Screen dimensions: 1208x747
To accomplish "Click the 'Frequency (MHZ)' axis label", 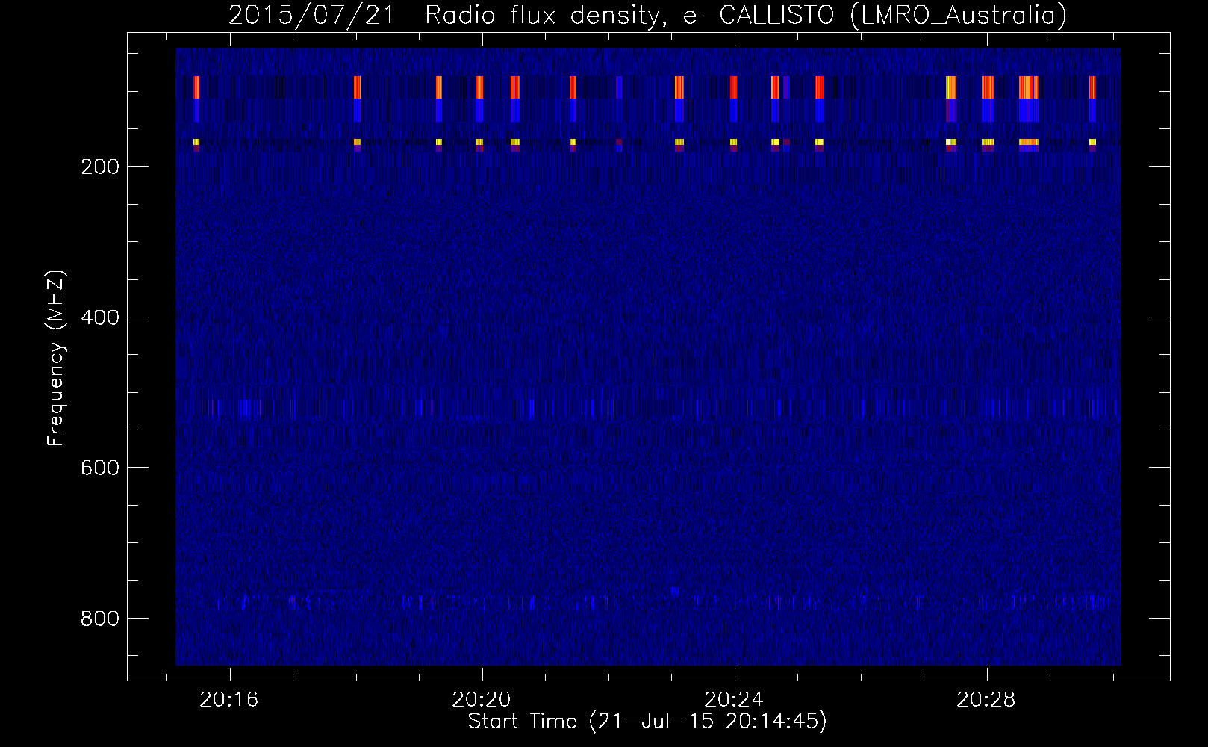I will coord(56,359).
